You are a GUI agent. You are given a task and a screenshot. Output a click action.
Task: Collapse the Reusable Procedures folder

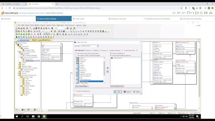pos(20,86)
